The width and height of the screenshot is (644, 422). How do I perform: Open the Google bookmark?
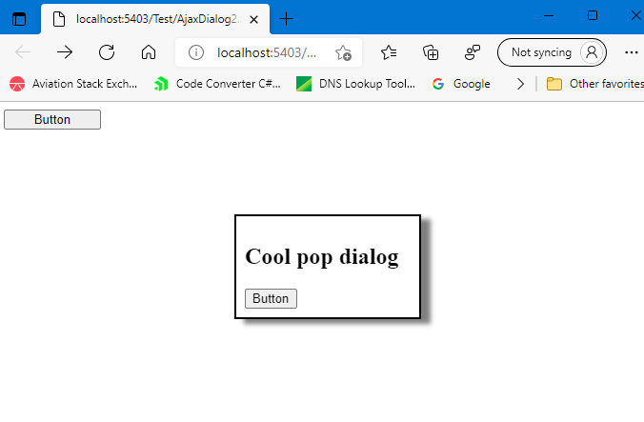(x=461, y=84)
